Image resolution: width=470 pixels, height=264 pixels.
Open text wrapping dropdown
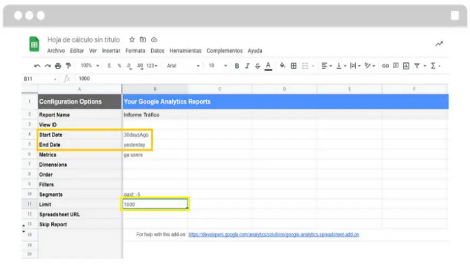click(355, 66)
